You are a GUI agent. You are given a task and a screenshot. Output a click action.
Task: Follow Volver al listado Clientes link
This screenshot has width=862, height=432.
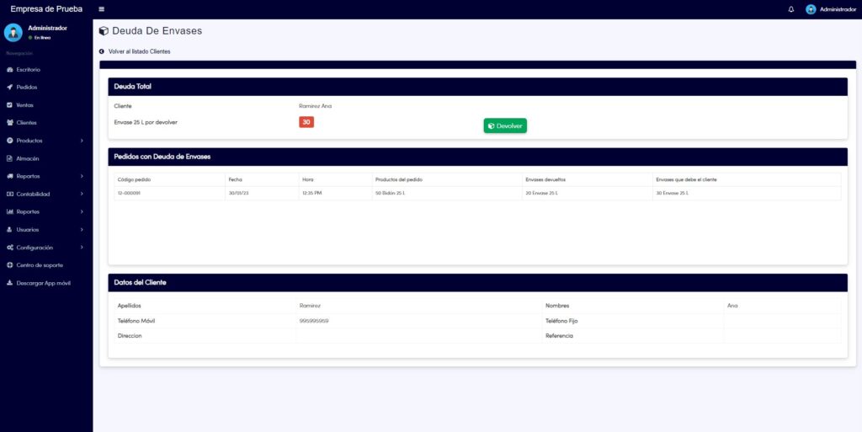[x=139, y=51]
